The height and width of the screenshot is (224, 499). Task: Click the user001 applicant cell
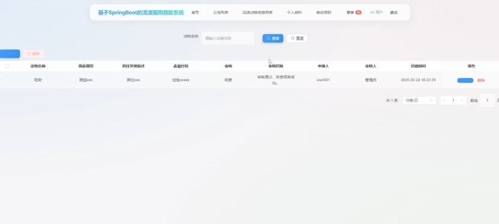323,80
